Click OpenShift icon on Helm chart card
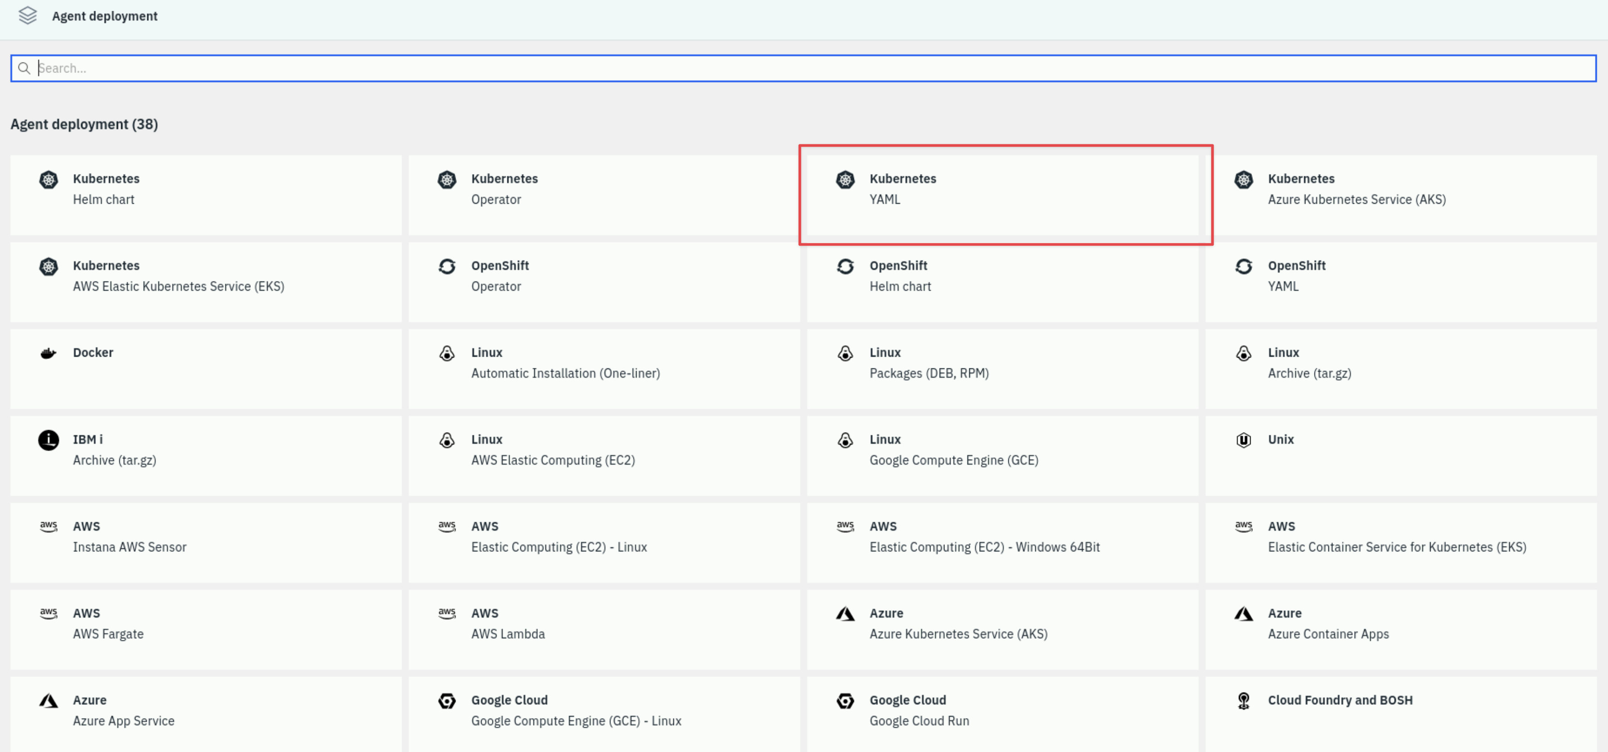The height and width of the screenshot is (752, 1608). click(845, 266)
